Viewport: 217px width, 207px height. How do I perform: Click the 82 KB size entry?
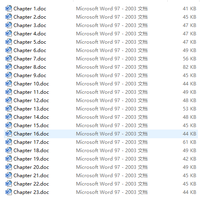click(x=190, y=67)
